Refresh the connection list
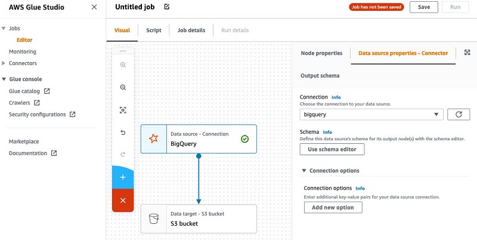The height and width of the screenshot is (240, 477). tap(459, 115)
